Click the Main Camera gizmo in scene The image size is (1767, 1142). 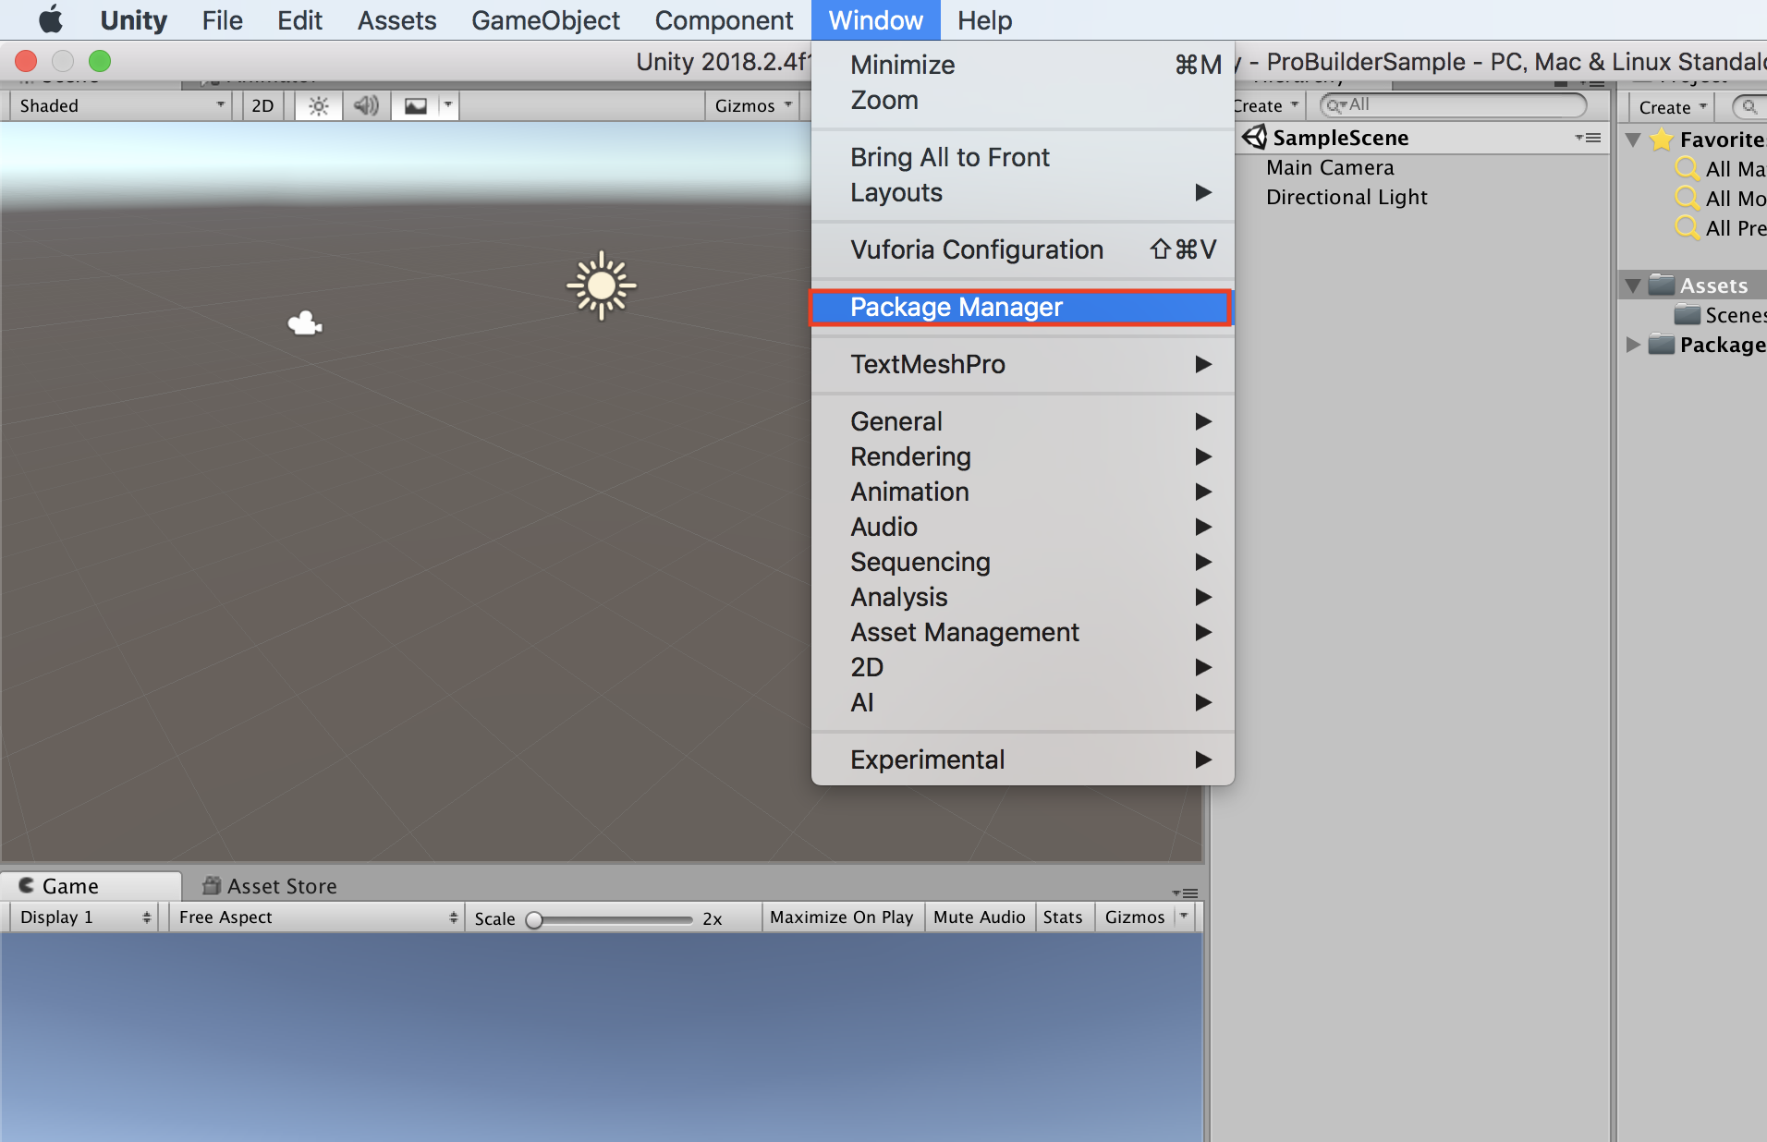(x=305, y=323)
